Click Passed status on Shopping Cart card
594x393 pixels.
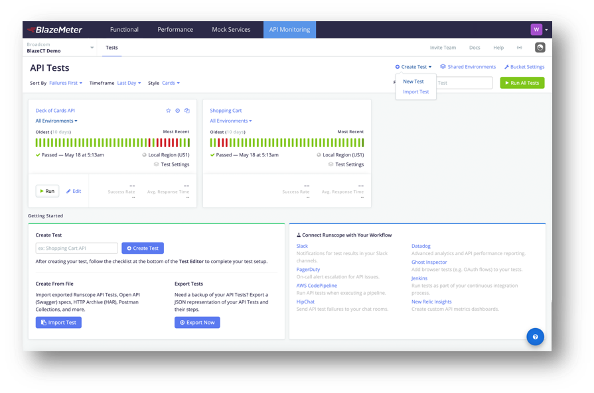(x=244, y=154)
